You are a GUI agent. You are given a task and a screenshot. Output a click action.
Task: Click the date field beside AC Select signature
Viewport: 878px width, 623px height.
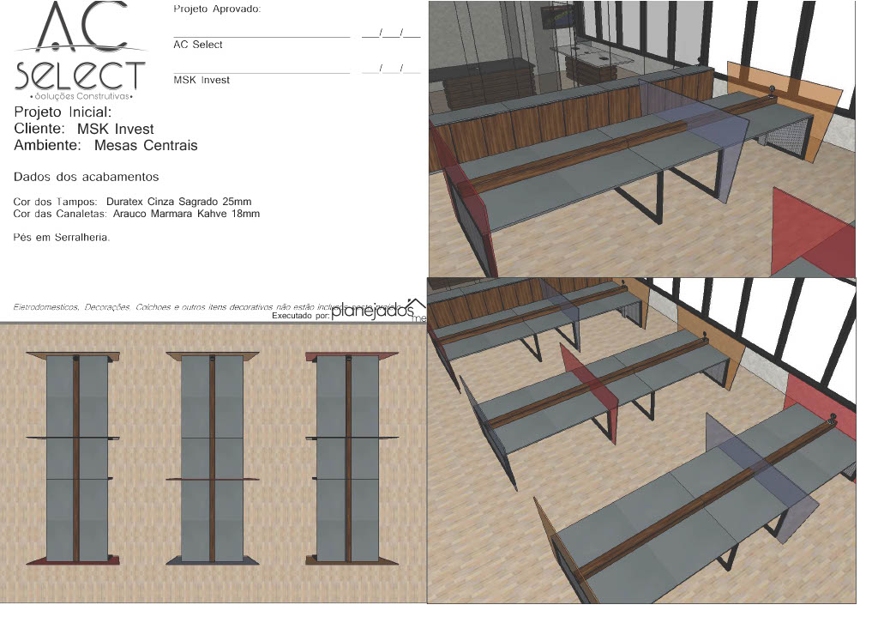pyautogui.click(x=391, y=34)
